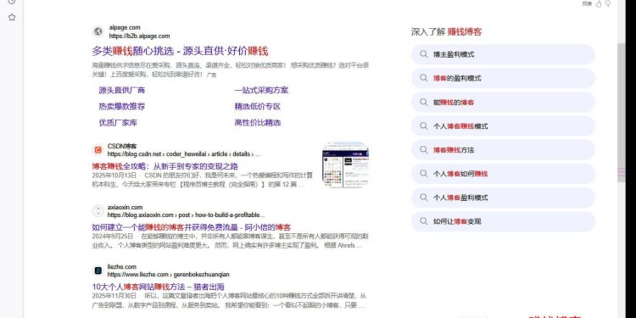Viewport: 636px width, 318px height.
Task: Click the aipage.com globe favicon
Action: click(98, 31)
